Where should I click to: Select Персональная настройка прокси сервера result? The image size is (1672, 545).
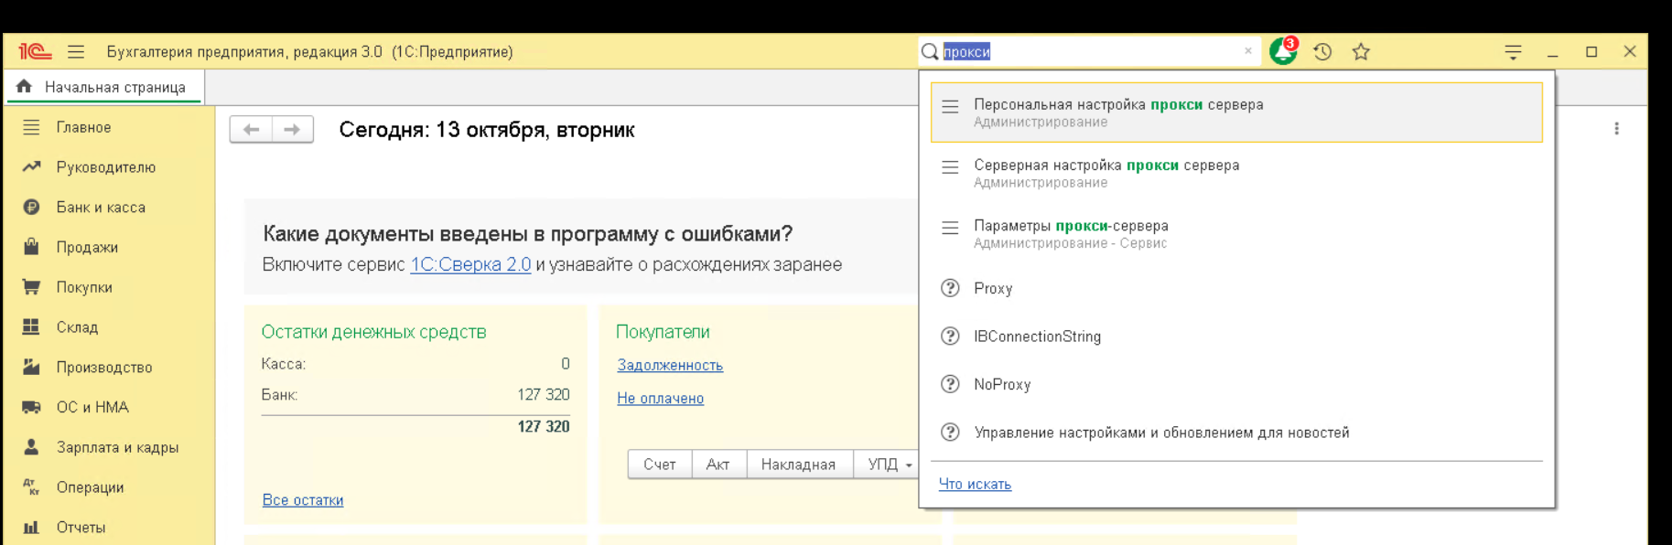tap(1236, 112)
